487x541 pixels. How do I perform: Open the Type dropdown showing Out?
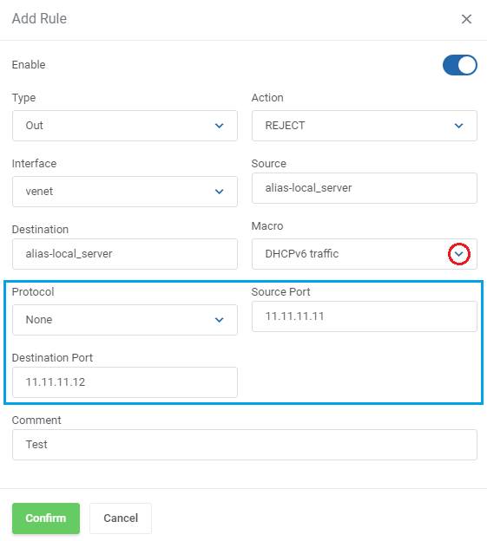click(x=125, y=126)
